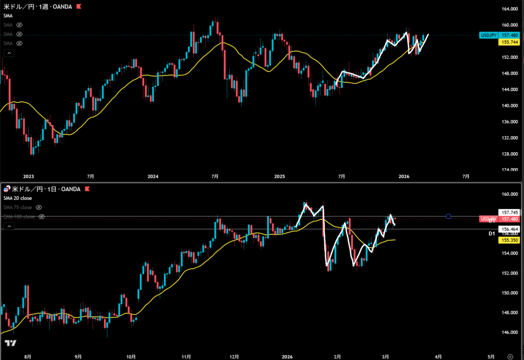Click the US/Japan flag symbol icon on daily chart
The width and height of the screenshot is (524, 360).
(7, 189)
